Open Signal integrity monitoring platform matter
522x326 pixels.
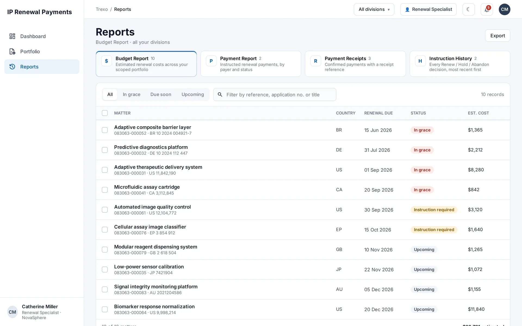156,287
